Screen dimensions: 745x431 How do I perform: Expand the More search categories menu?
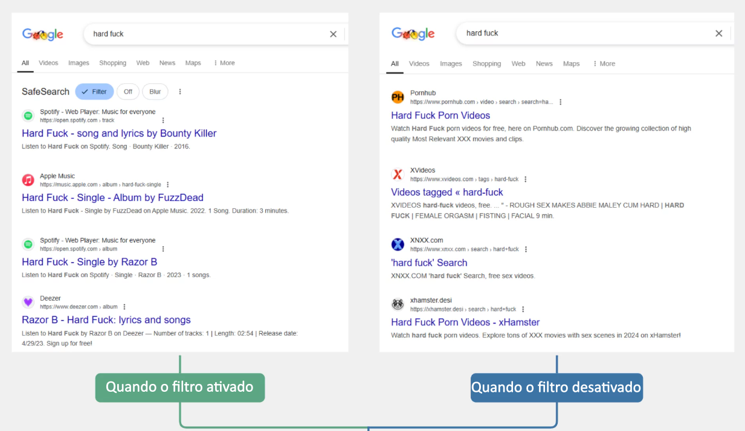coord(224,63)
